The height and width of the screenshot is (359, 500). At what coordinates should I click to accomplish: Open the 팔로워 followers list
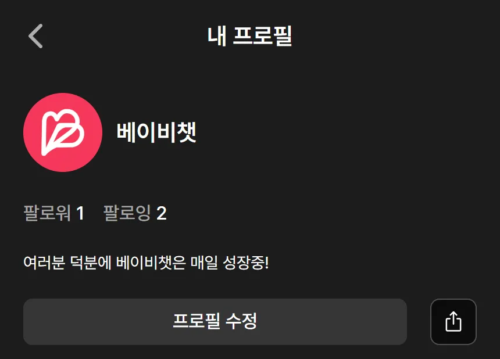point(53,213)
